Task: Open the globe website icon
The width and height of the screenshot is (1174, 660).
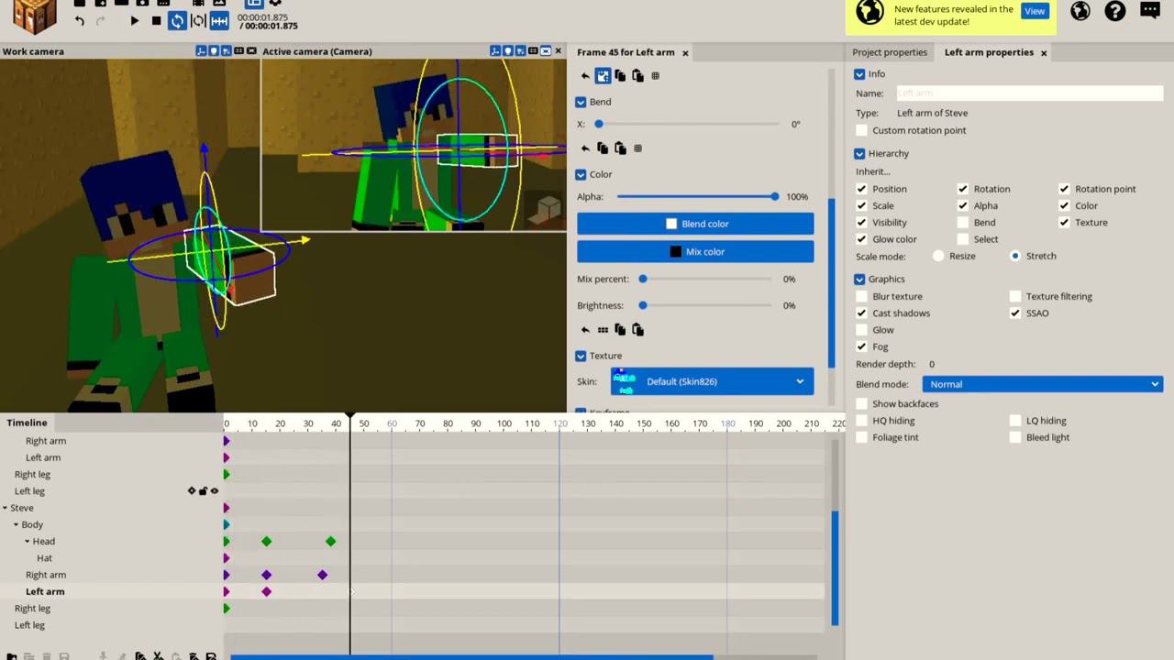Action: (x=1080, y=11)
